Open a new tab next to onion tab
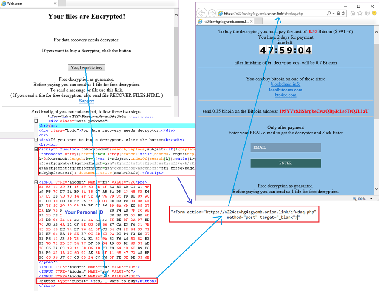The height and width of the screenshot is (291, 382). (258, 21)
